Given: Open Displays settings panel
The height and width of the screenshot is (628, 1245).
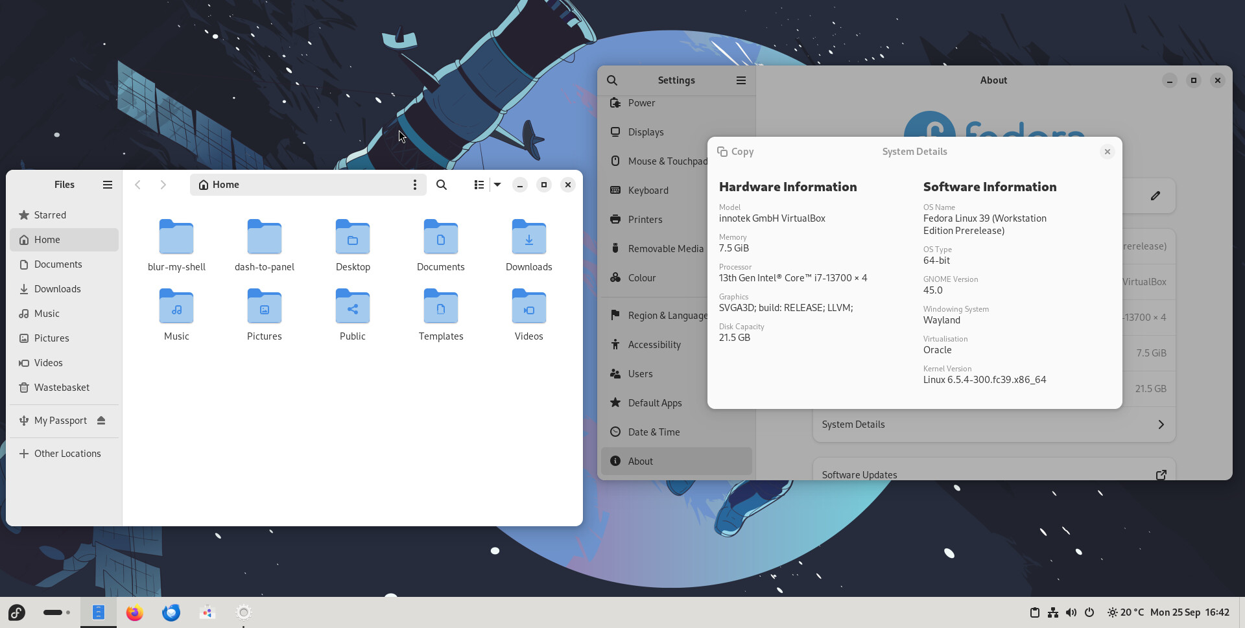Looking at the screenshot, I should point(676,132).
